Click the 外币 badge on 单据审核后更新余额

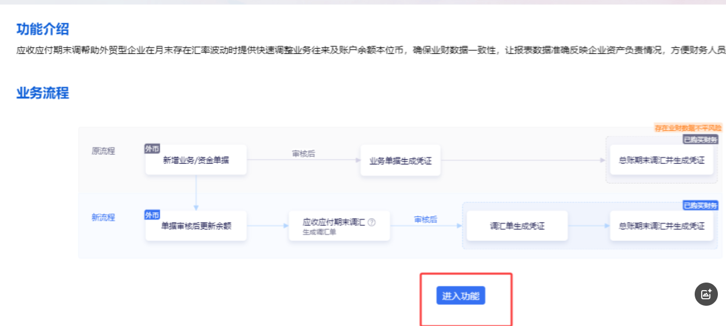click(x=152, y=215)
